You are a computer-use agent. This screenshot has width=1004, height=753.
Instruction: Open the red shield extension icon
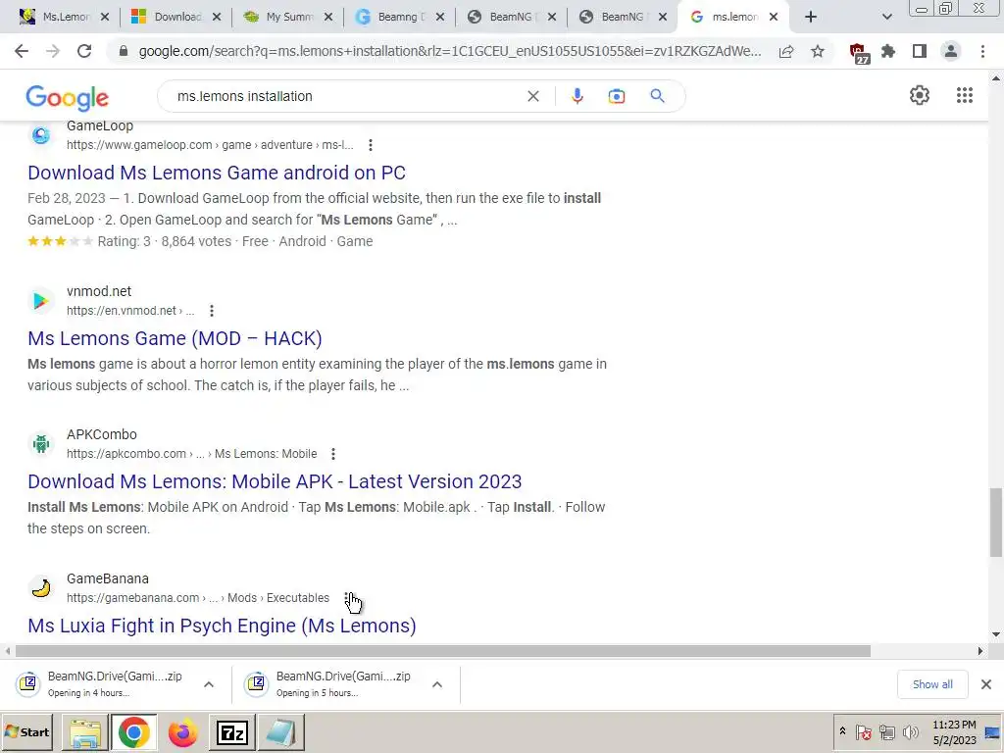[859, 53]
